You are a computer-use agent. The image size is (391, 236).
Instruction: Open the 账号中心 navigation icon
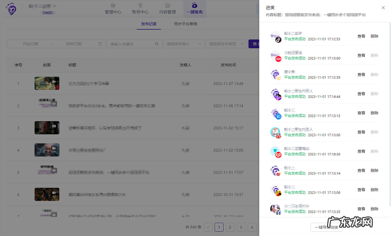[x=140, y=5]
